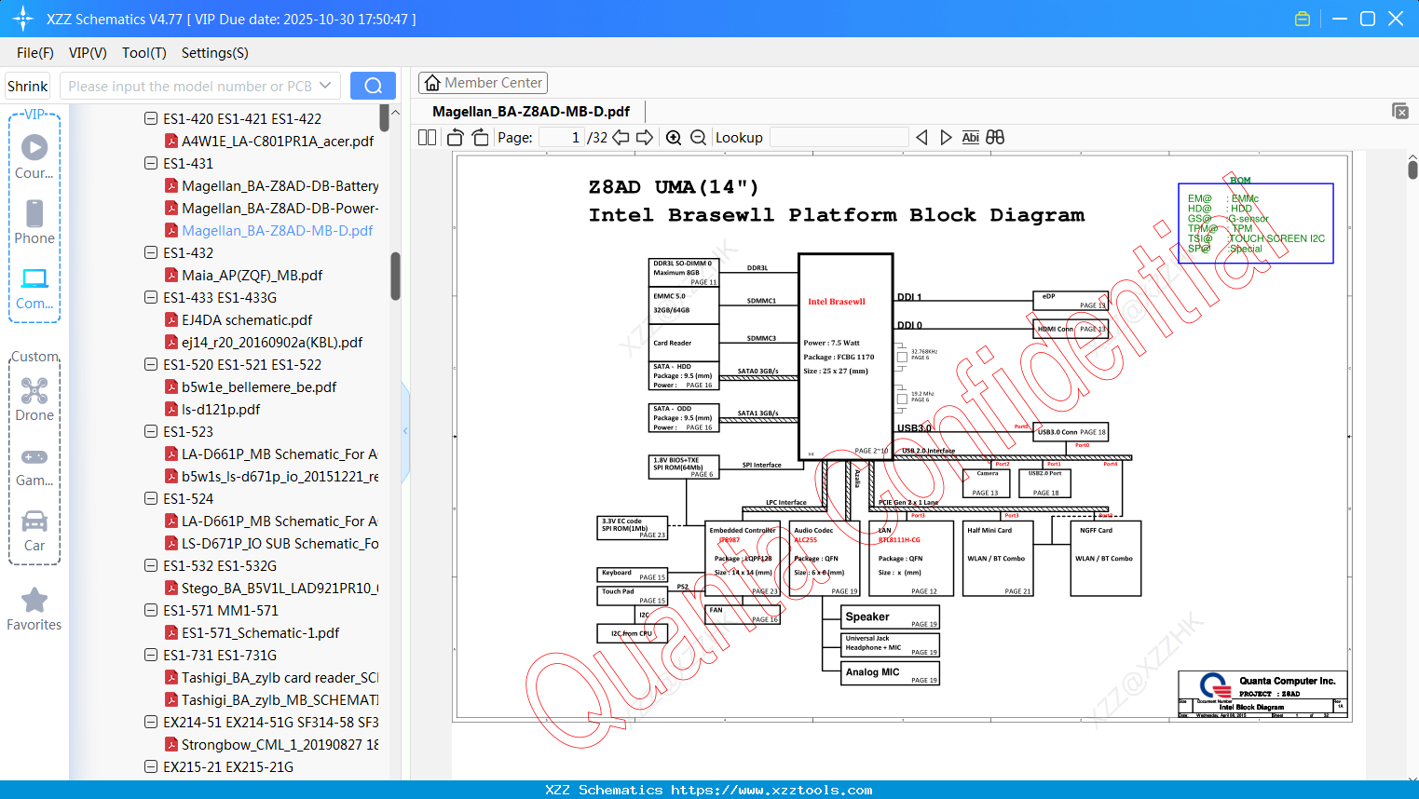Open Stego_BA_B5V1L_LAD921PR10 file
Viewport: 1419px width, 799px height.
(280, 588)
